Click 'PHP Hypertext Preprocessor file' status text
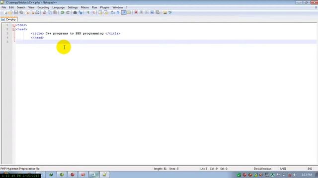Screen dimensions: 318x178 coord(20,169)
